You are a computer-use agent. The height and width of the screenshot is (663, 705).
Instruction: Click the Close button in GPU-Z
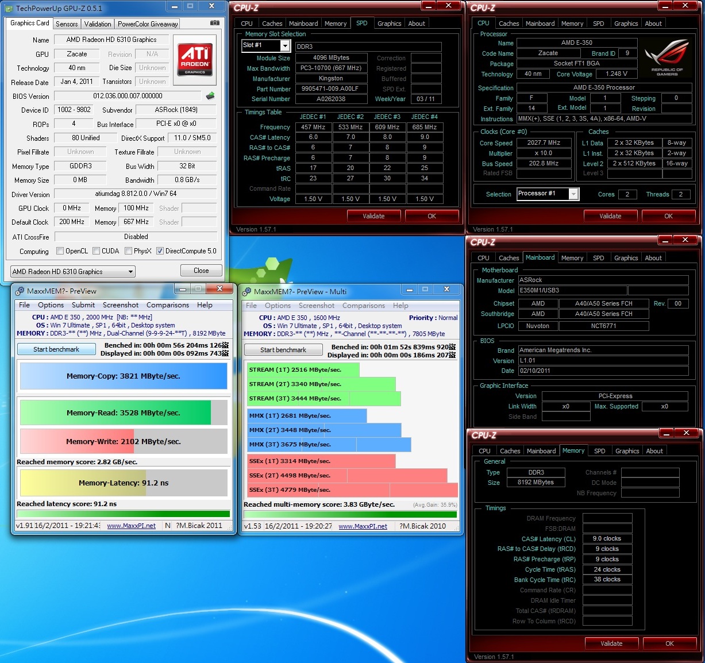(201, 271)
